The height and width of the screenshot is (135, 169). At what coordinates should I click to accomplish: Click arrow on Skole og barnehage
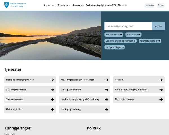click(x=52, y=90)
